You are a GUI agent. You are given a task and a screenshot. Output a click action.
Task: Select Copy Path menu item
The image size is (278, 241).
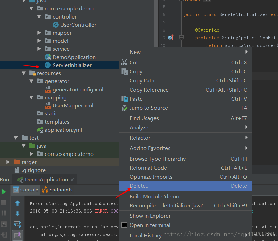[x=186, y=81]
